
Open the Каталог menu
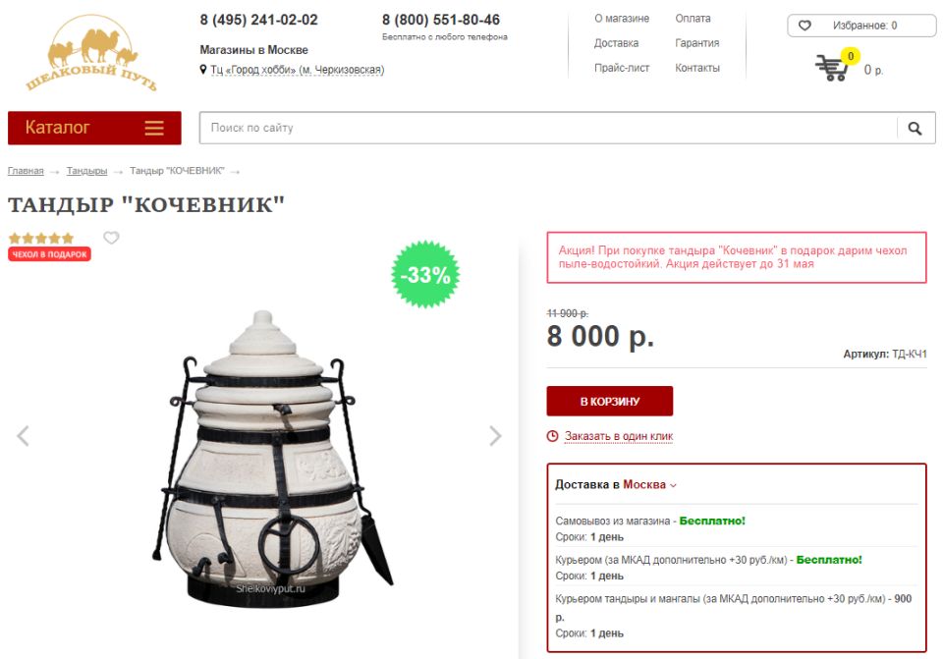click(94, 128)
